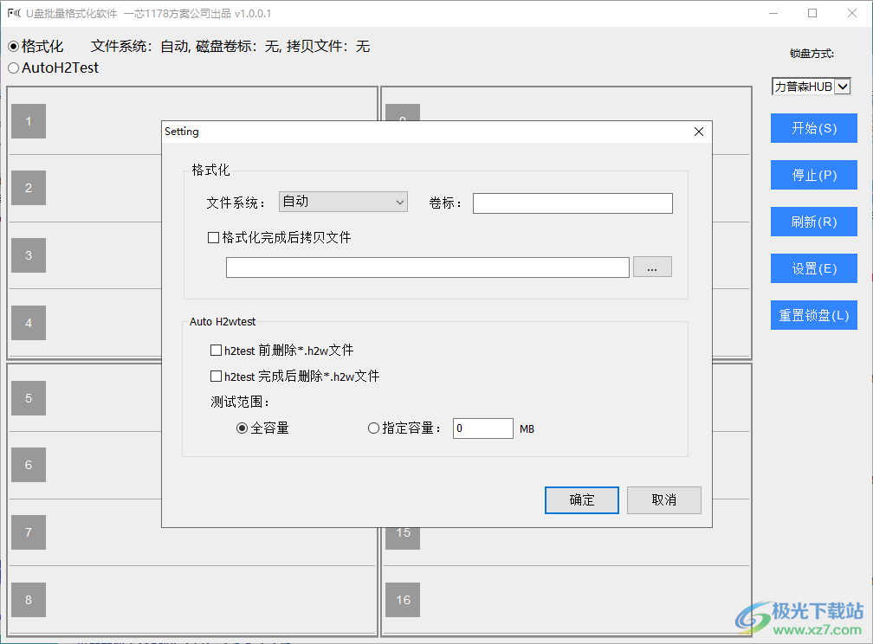Open the file browse ... button
873x644 pixels.
pos(652,267)
